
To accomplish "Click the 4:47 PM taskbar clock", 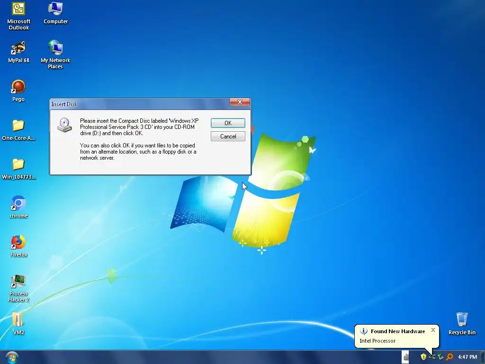I will [x=467, y=357].
